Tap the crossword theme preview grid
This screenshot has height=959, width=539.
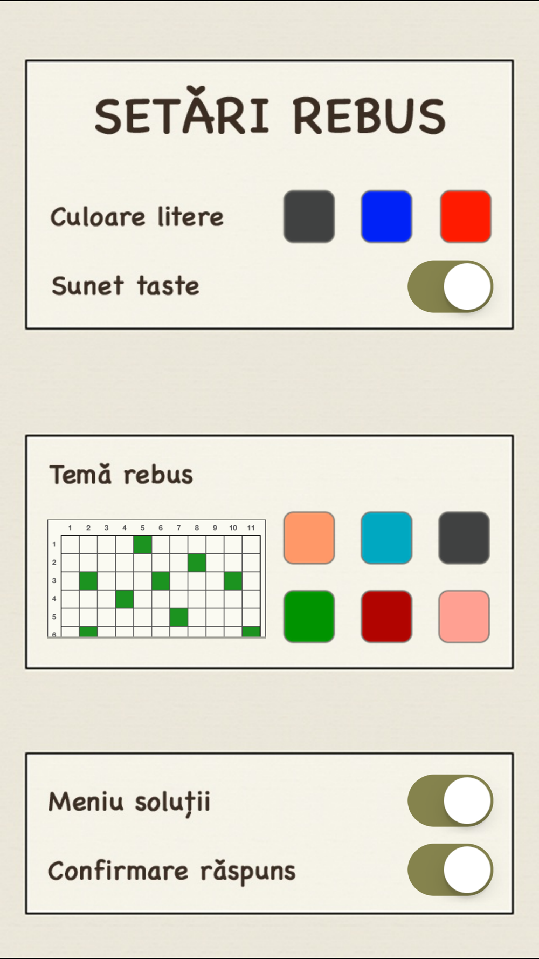(x=157, y=578)
